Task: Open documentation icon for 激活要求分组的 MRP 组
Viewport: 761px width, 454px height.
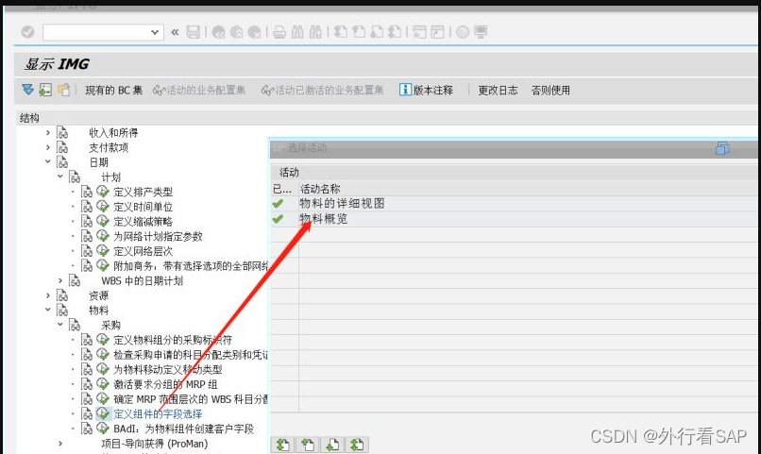Action: 87,384
